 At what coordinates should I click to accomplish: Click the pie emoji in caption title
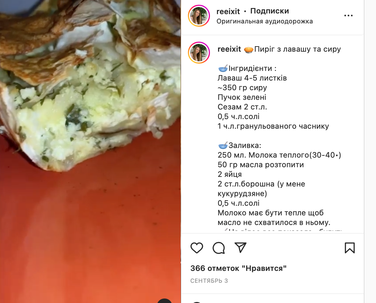[249, 49]
